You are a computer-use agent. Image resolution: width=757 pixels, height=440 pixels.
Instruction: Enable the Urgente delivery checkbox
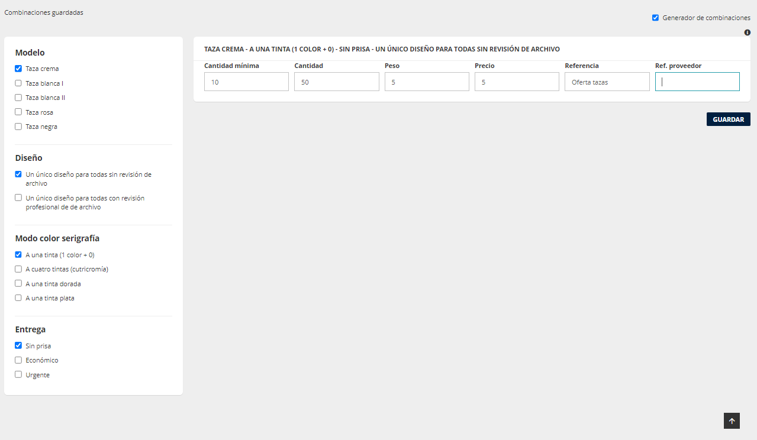[18, 375]
